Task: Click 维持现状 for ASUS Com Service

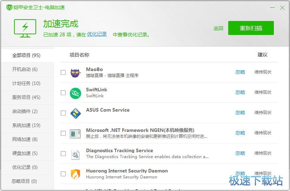Action: click(263, 113)
